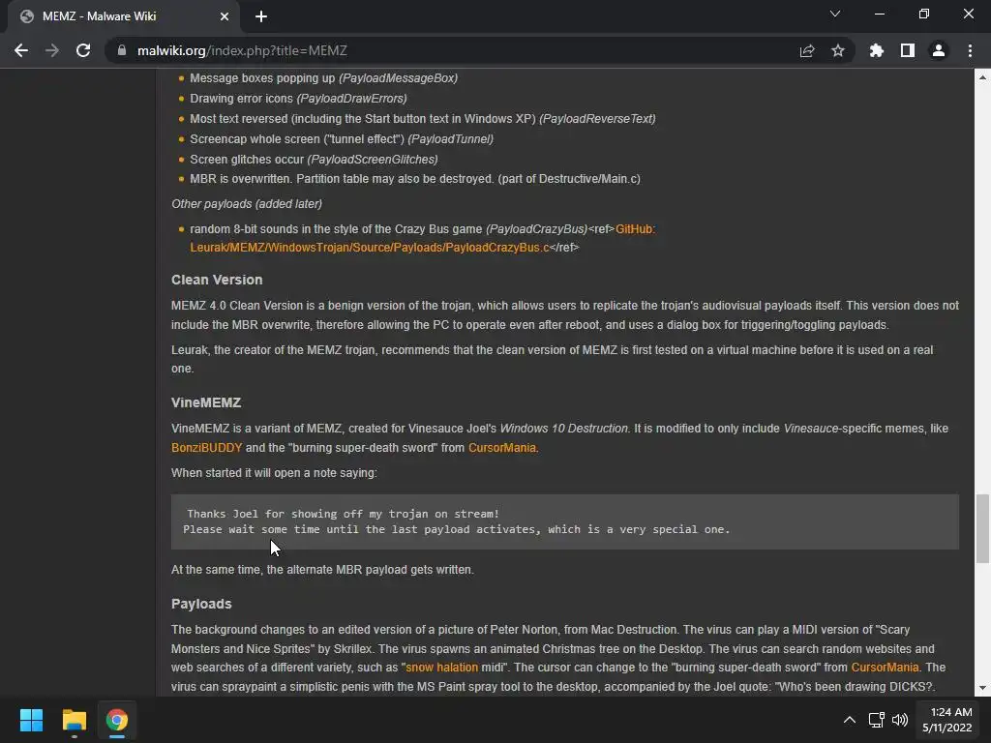Viewport: 991px width, 743px height.
Task: Open a new browser tab
Action: (x=261, y=16)
